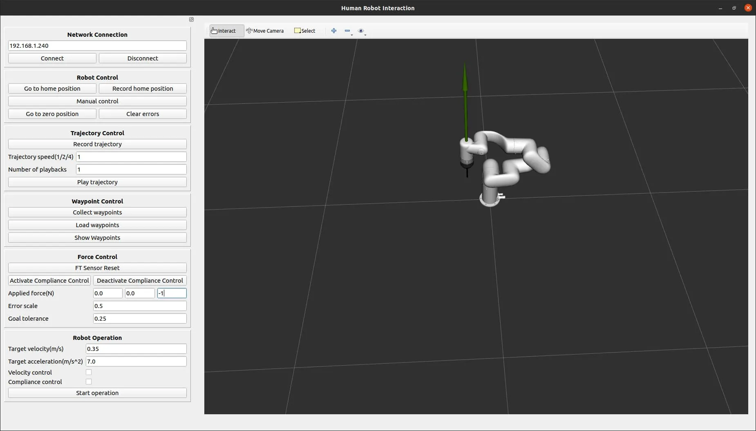Click the Target velocity input field

click(136, 349)
